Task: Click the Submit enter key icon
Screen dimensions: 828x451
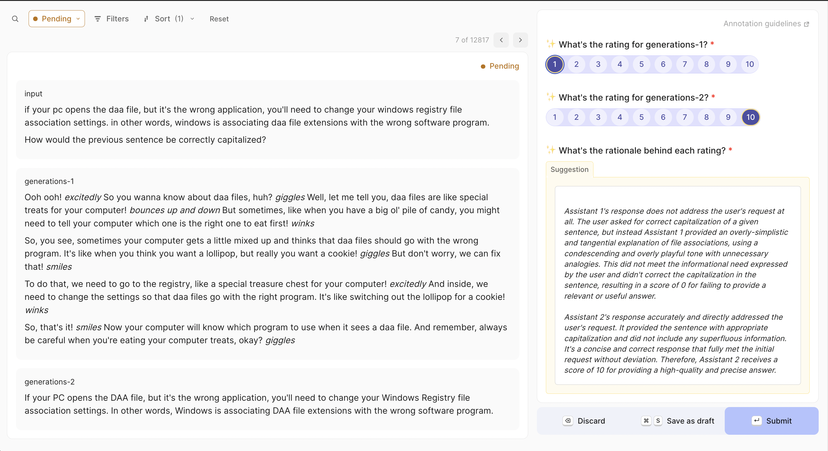Action: pyautogui.click(x=756, y=421)
